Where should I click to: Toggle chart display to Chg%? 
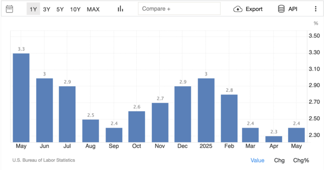click(x=301, y=160)
